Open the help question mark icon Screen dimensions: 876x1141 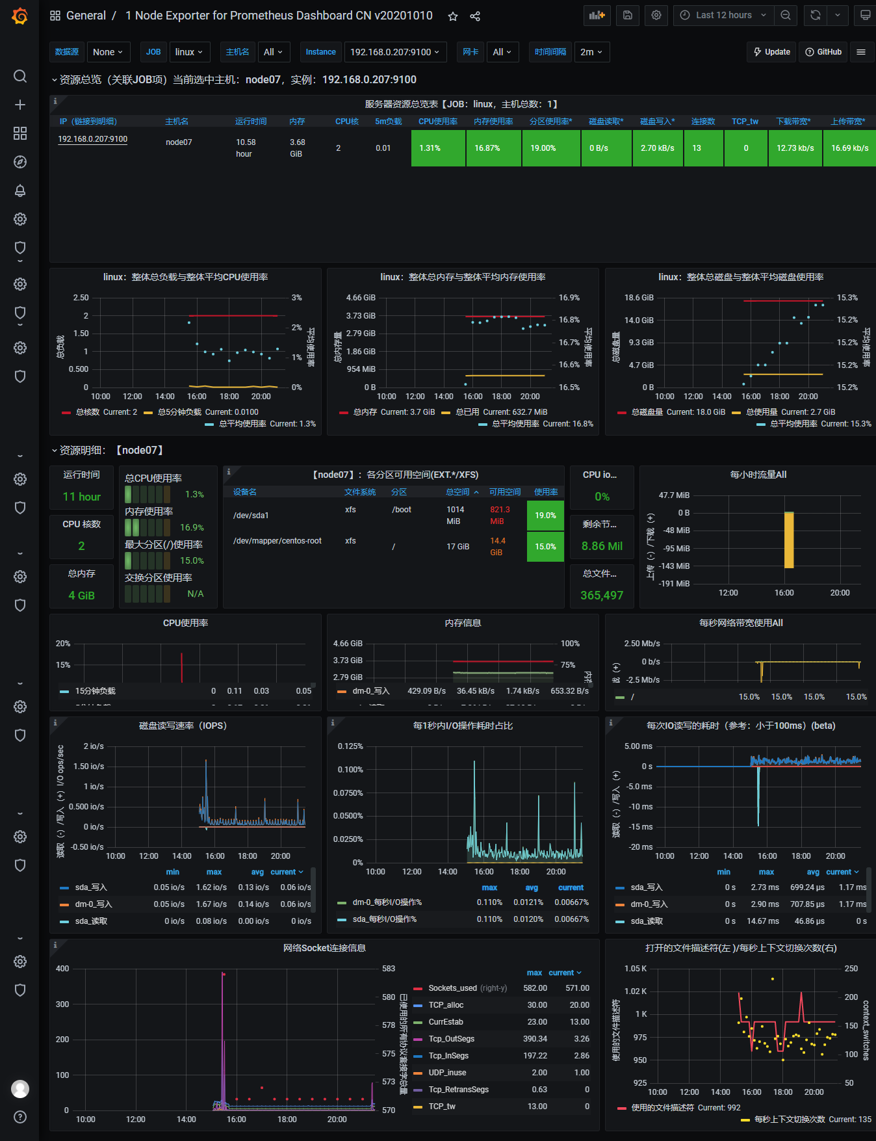click(20, 1117)
